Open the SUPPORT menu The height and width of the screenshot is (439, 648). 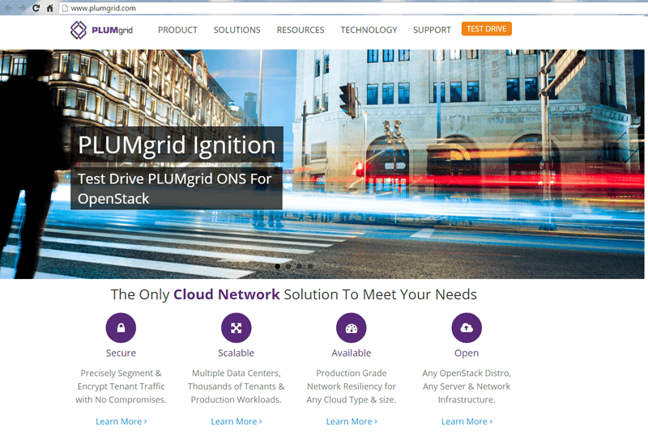pyautogui.click(x=432, y=30)
